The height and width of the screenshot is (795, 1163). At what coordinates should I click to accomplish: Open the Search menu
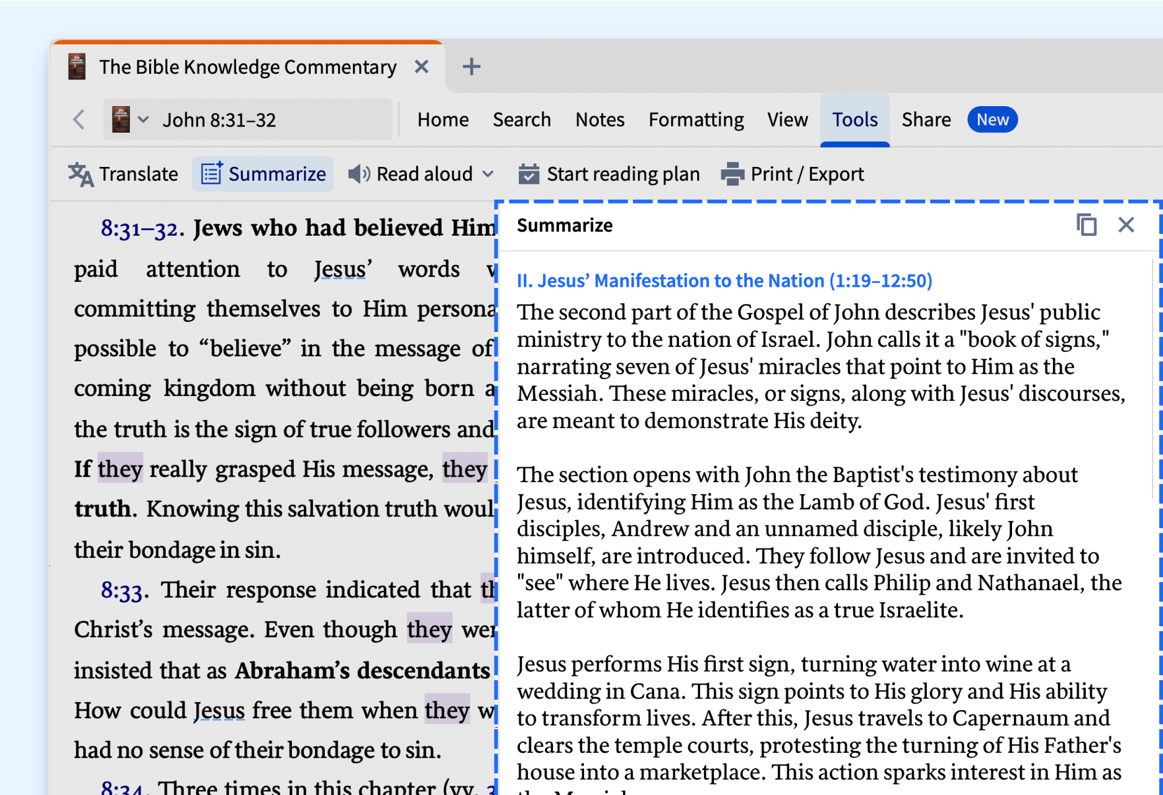click(x=522, y=119)
